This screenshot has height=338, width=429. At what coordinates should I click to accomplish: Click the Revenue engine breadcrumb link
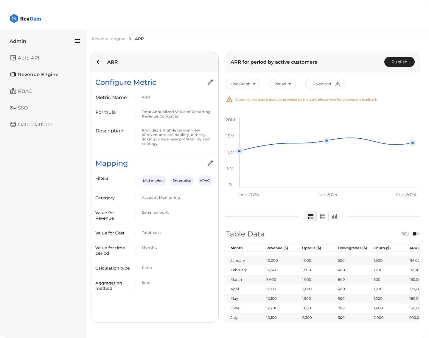click(108, 39)
